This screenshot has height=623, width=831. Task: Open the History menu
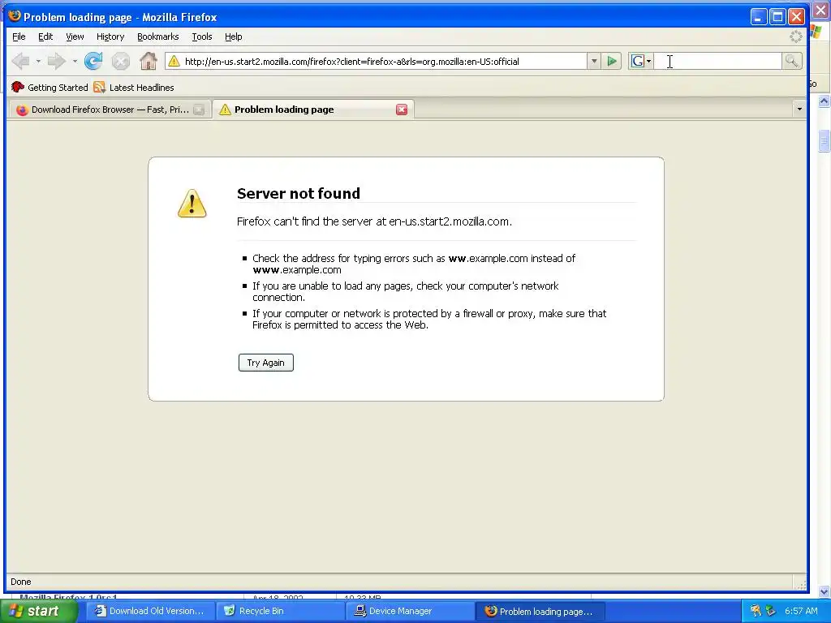pyautogui.click(x=110, y=37)
